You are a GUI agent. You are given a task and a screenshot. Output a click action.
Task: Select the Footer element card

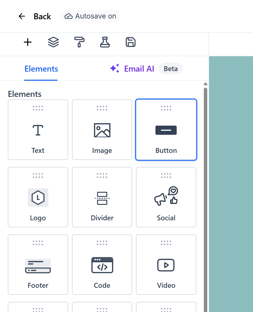coord(38,265)
